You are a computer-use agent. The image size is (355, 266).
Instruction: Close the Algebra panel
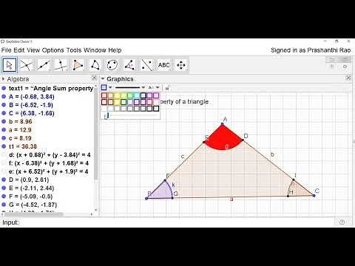click(94, 78)
